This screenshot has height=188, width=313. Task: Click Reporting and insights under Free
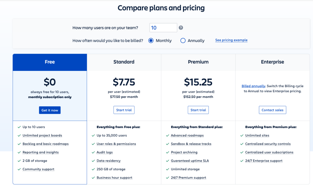pyautogui.click(x=40, y=152)
